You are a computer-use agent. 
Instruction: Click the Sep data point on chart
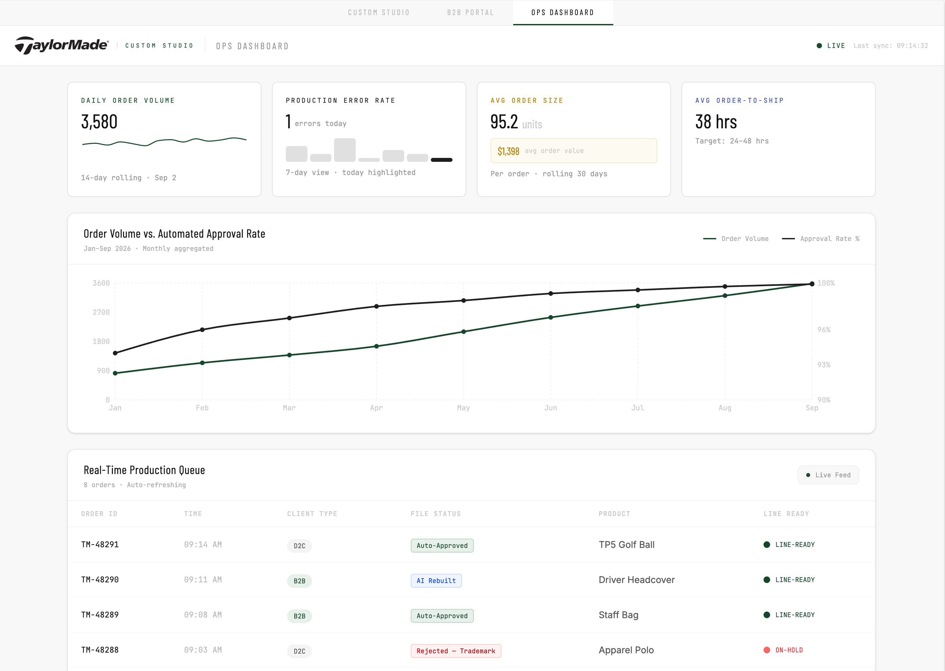click(811, 284)
